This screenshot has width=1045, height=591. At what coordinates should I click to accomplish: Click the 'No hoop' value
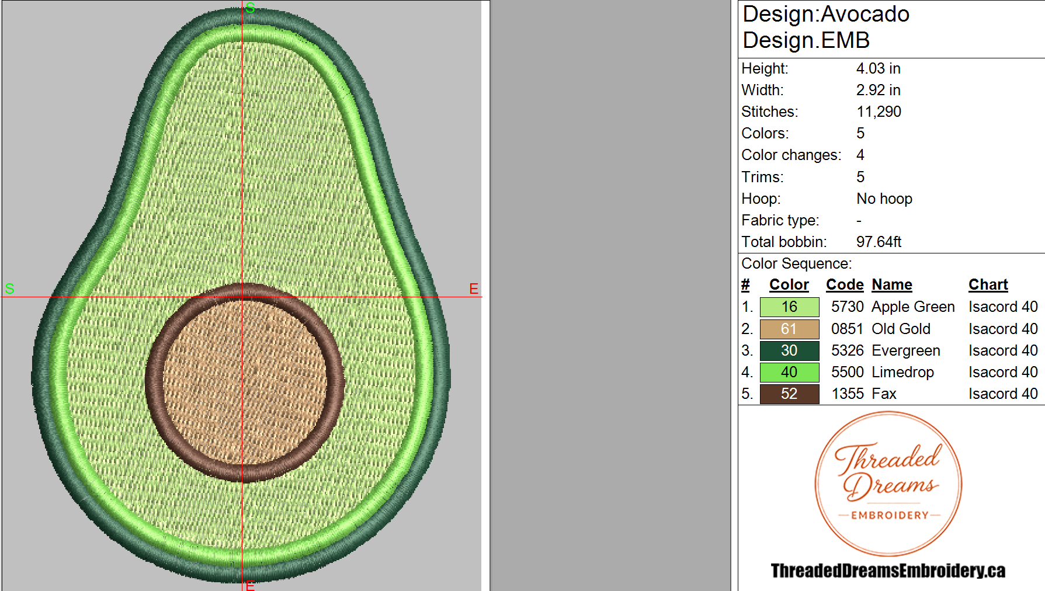[x=884, y=199]
